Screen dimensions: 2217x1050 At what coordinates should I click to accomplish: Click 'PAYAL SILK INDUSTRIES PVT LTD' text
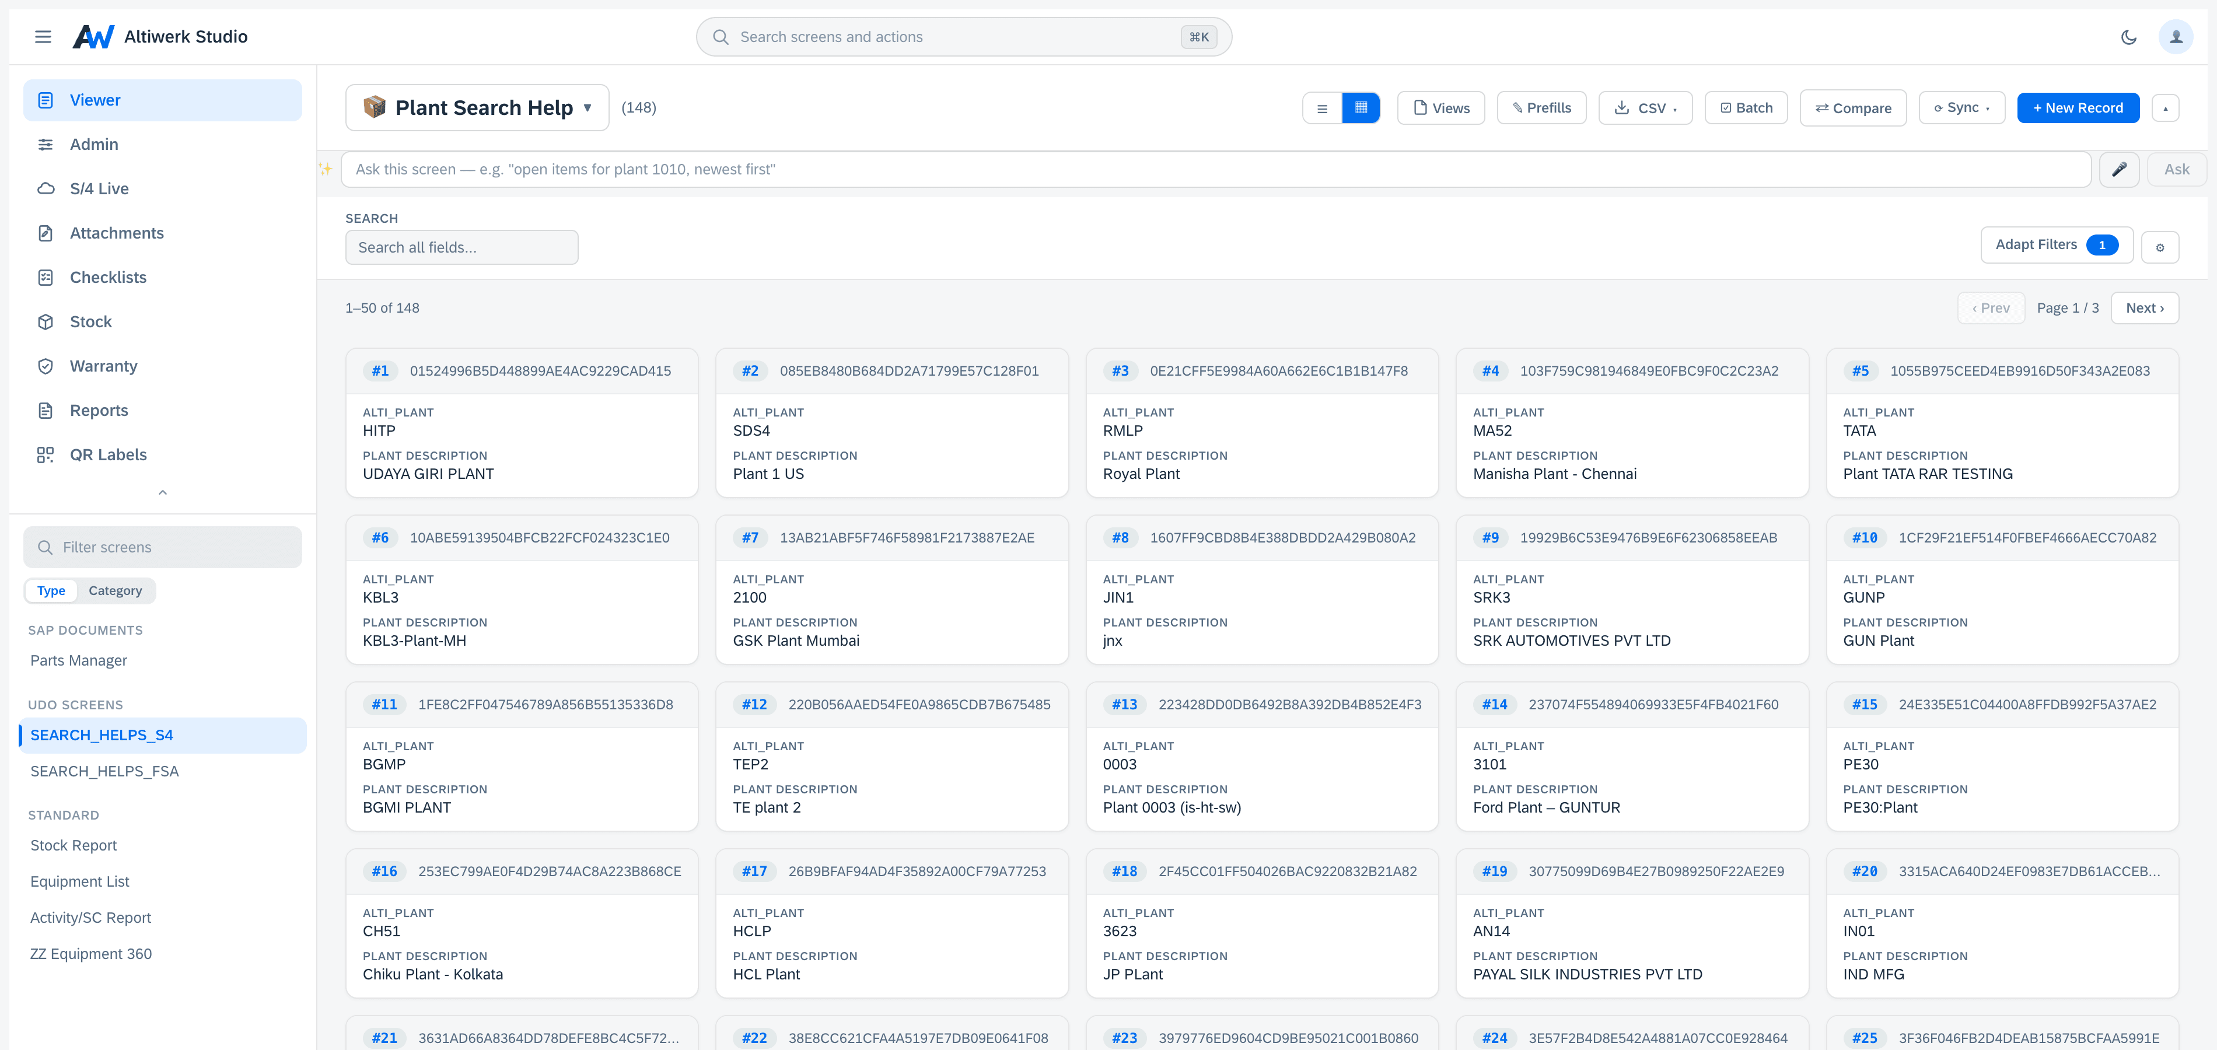[1587, 975]
